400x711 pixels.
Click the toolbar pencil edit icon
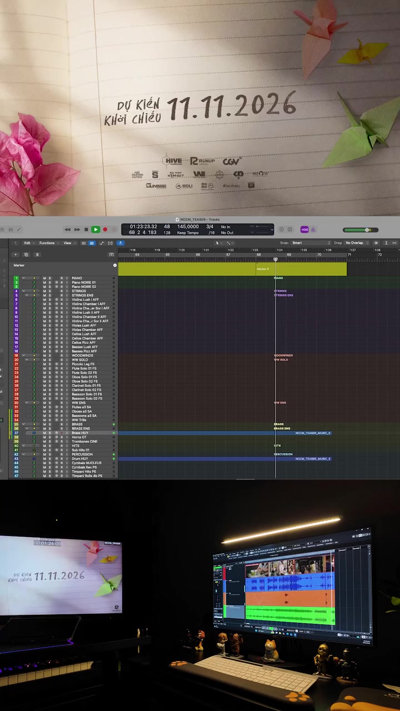(x=19, y=229)
